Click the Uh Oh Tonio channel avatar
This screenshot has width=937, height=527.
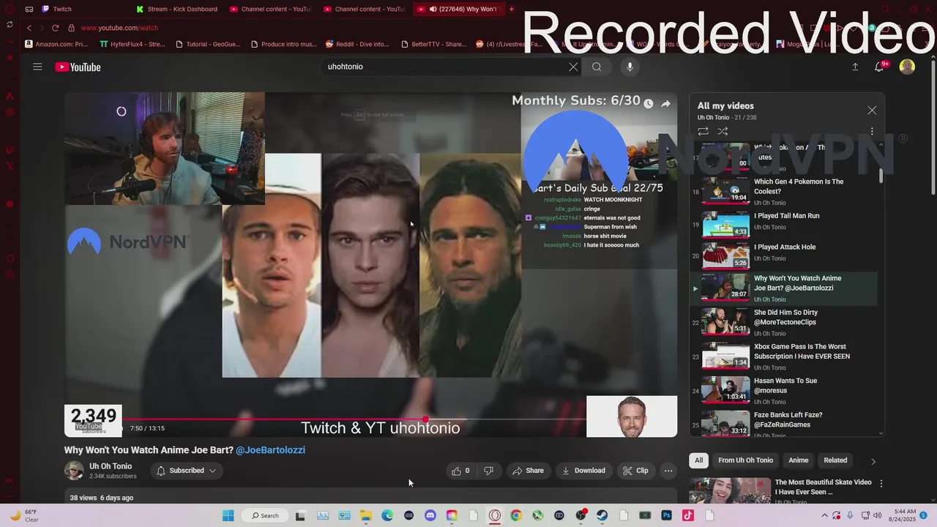[74, 471]
